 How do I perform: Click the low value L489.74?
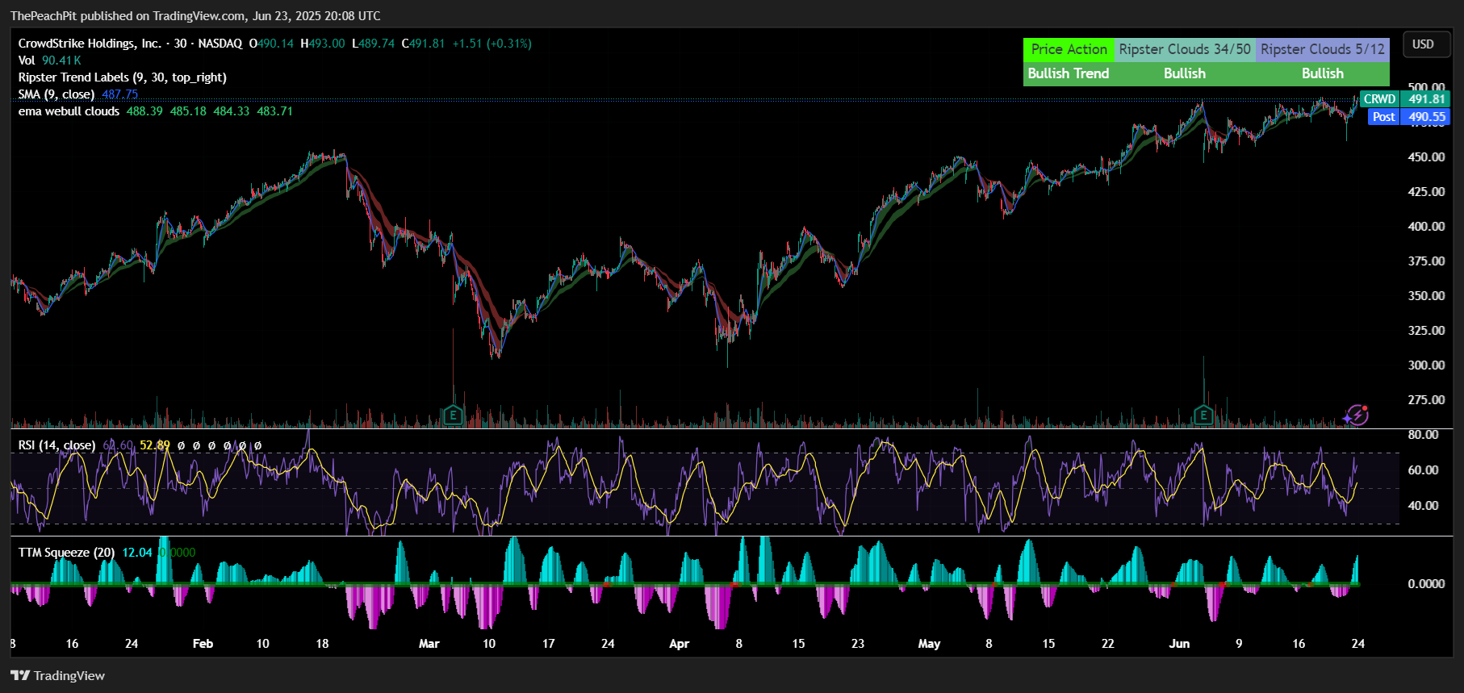coord(373,44)
